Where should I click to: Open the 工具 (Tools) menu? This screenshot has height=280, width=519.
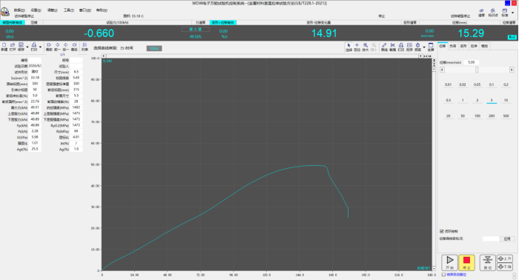[x=68, y=10]
